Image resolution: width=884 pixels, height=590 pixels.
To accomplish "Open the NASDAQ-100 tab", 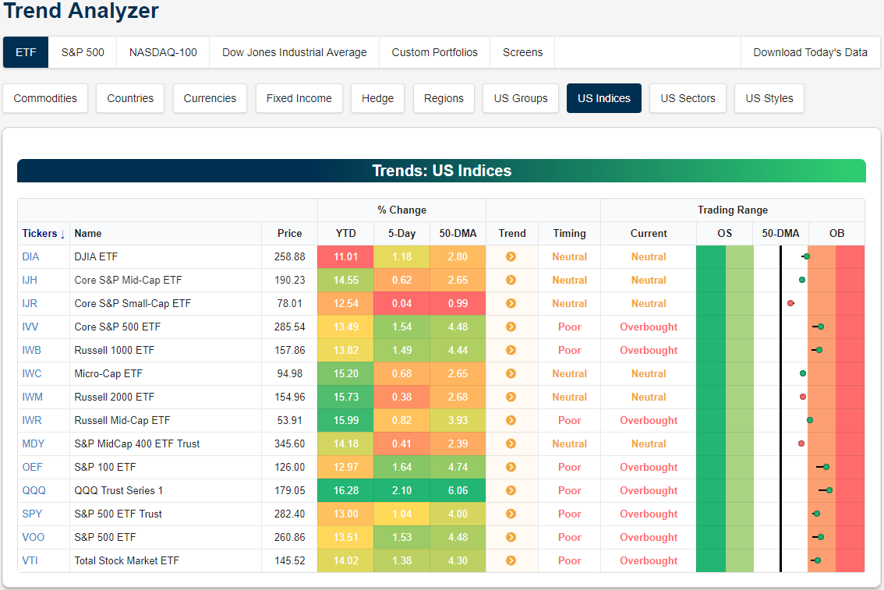I will click(x=163, y=52).
